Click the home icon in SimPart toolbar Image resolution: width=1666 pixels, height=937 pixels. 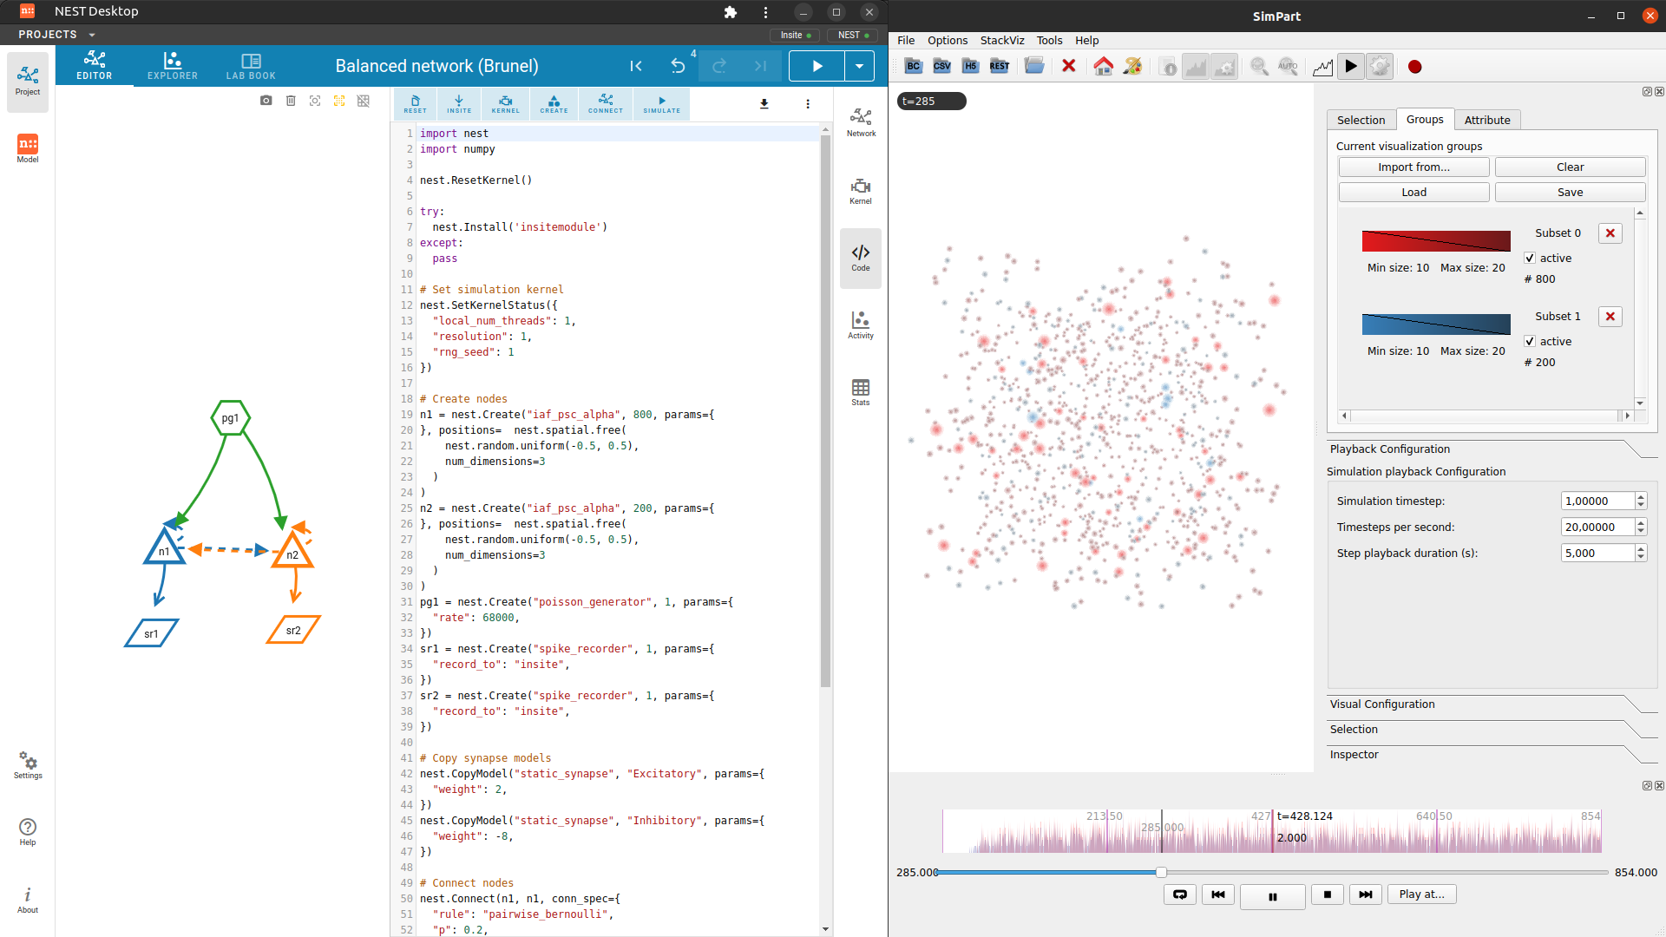[x=1103, y=67]
